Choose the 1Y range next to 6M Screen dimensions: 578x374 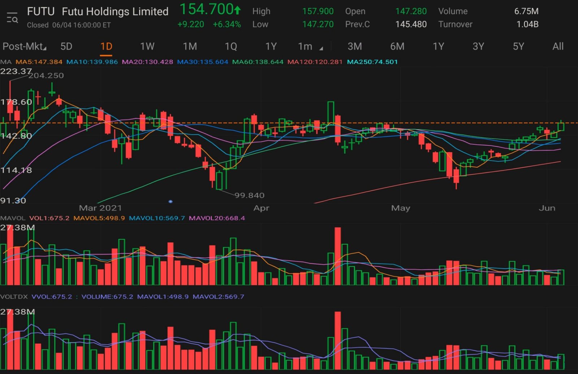438,47
